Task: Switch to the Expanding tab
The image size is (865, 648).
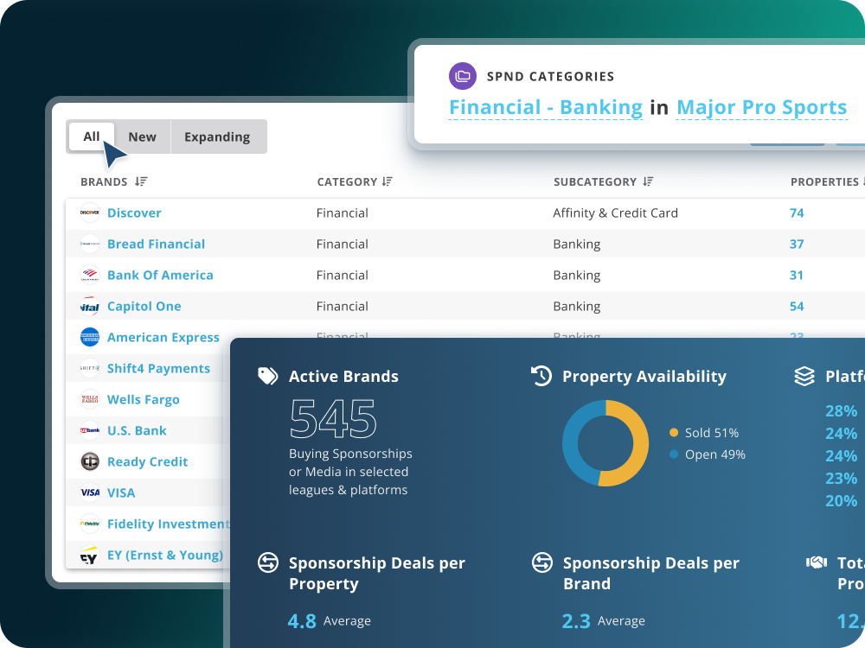Action: tap(217, 137)
